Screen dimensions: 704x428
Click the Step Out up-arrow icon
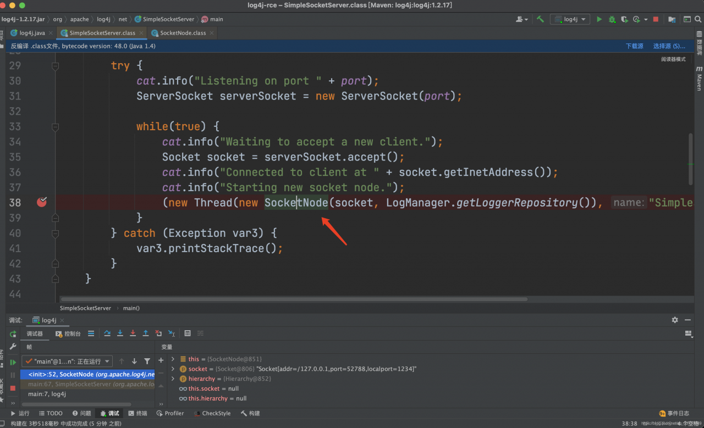(146, 333)
